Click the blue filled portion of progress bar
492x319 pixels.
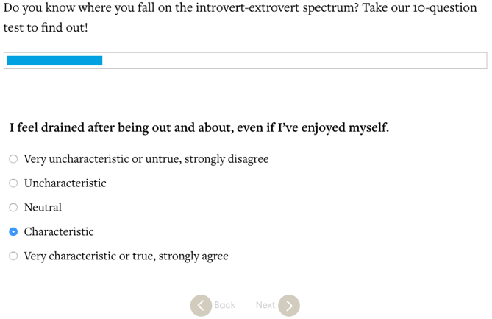[54, 60]
